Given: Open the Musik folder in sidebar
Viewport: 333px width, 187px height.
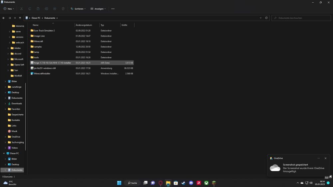Looking at the screenshot, I should click(13, 131).
